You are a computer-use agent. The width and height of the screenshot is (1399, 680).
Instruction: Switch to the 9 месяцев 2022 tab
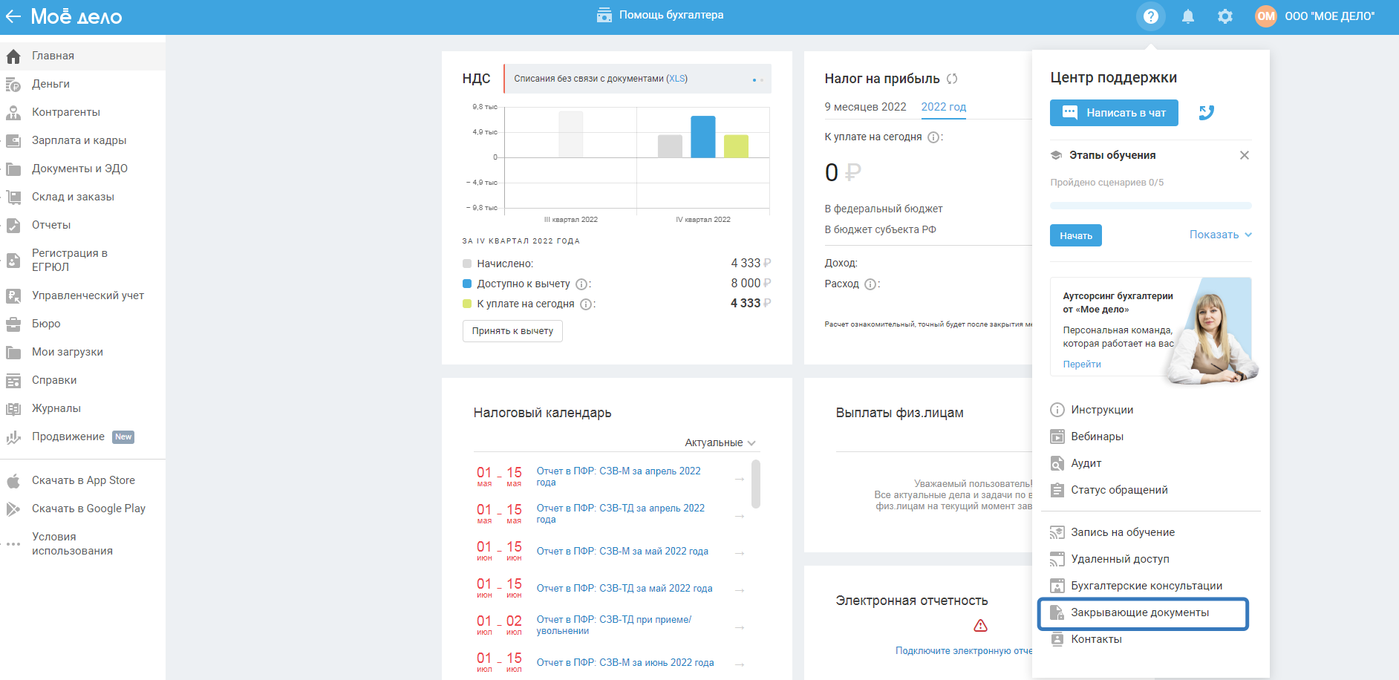pos(865,107)
